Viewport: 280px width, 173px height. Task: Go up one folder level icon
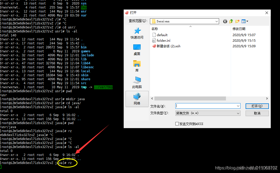coord(231,21)
